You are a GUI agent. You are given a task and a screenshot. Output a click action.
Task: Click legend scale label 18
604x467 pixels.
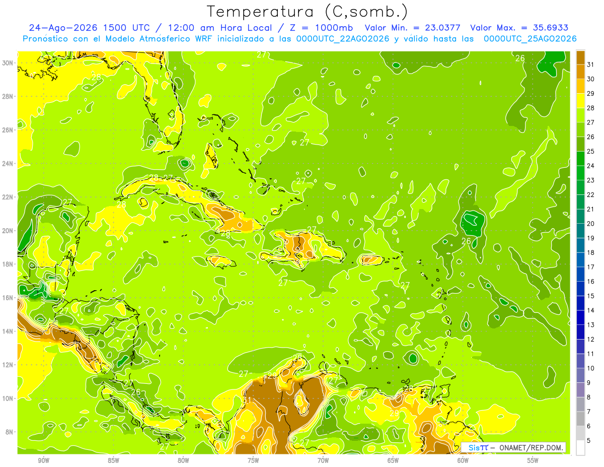pyautogui.click(x=591, y=252)
